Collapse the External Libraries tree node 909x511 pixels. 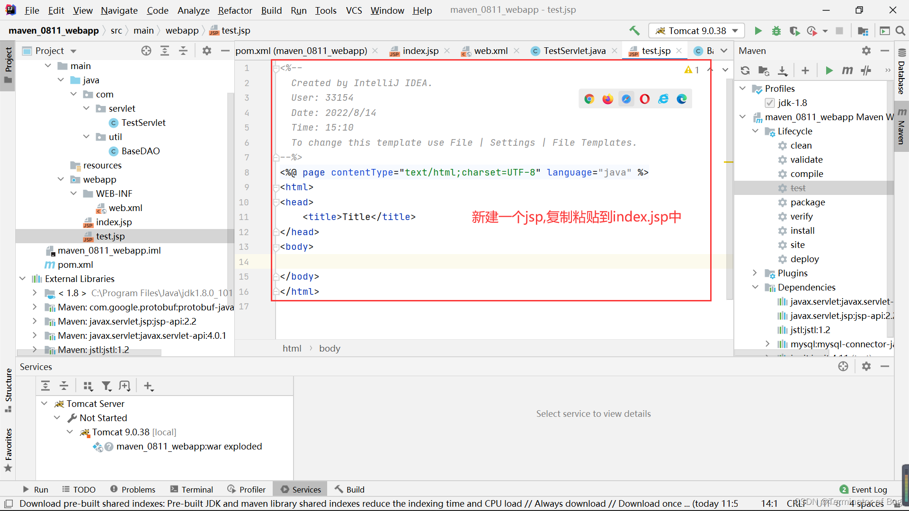22,279
